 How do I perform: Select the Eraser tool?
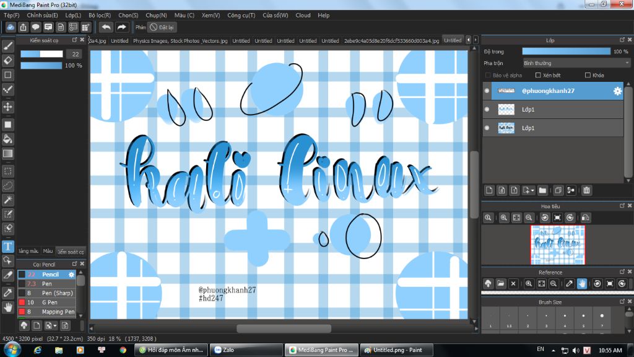pyautogui.click(x=7, y=60)
